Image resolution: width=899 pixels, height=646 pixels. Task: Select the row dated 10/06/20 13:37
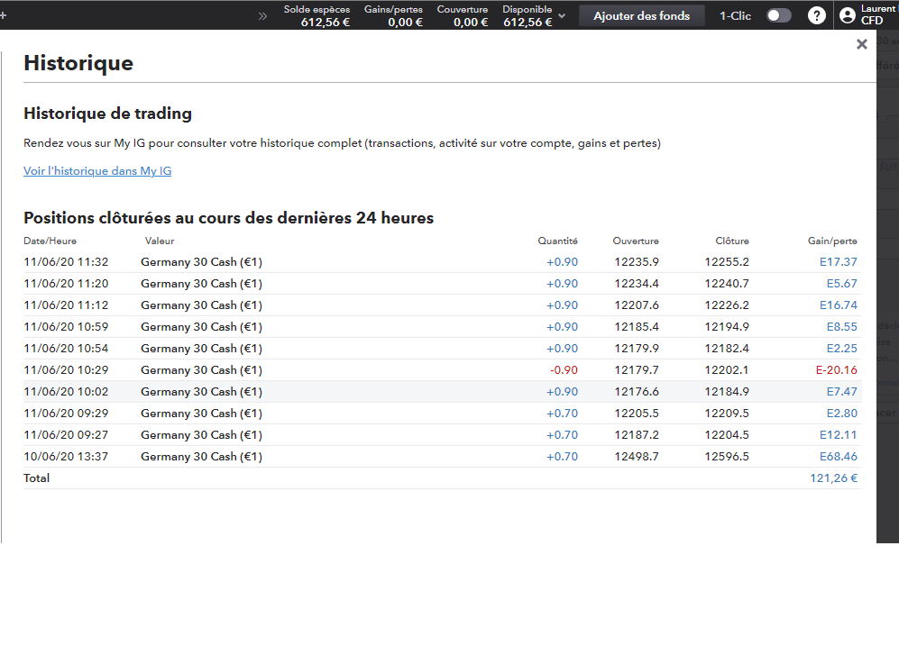443,457
